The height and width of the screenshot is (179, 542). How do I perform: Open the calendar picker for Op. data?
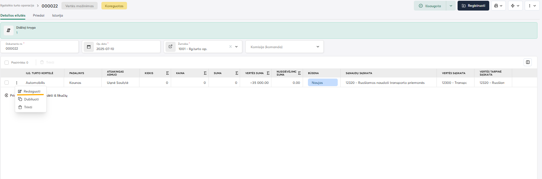pos(89,47)
